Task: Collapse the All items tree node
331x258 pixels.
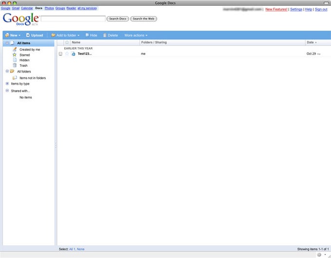Action: click(x=7, y=43)
